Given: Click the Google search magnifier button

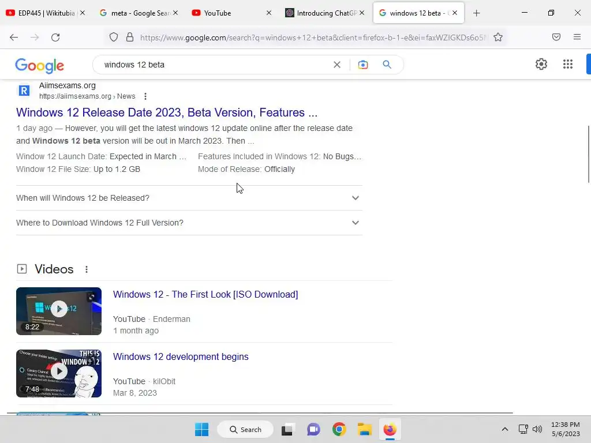Looking at the screenshot, I should (x=387, y=65).
